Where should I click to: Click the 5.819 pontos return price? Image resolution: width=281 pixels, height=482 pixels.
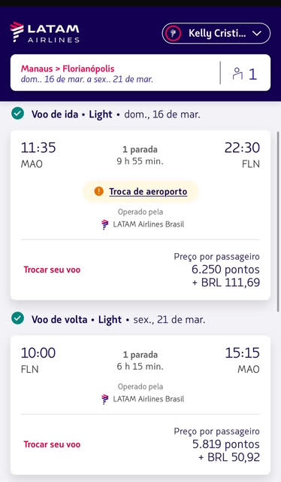click(x=226, y=444)
